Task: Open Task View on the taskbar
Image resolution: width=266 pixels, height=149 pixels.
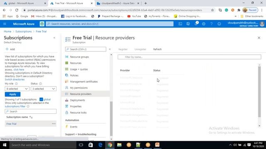Action: (x=81, y=145)
